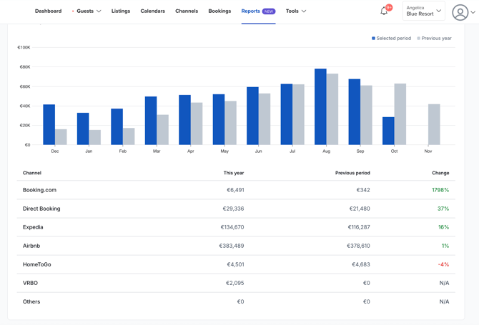Click the NEW badge beside Reports
Image resolution: width=479 pixels, height=325 pixels.
click(x=269, y=11)
